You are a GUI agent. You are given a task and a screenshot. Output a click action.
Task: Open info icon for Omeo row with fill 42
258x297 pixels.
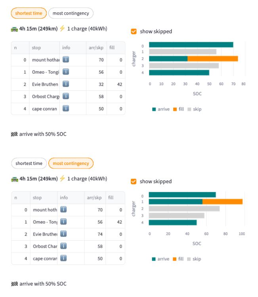pos(63,222)
